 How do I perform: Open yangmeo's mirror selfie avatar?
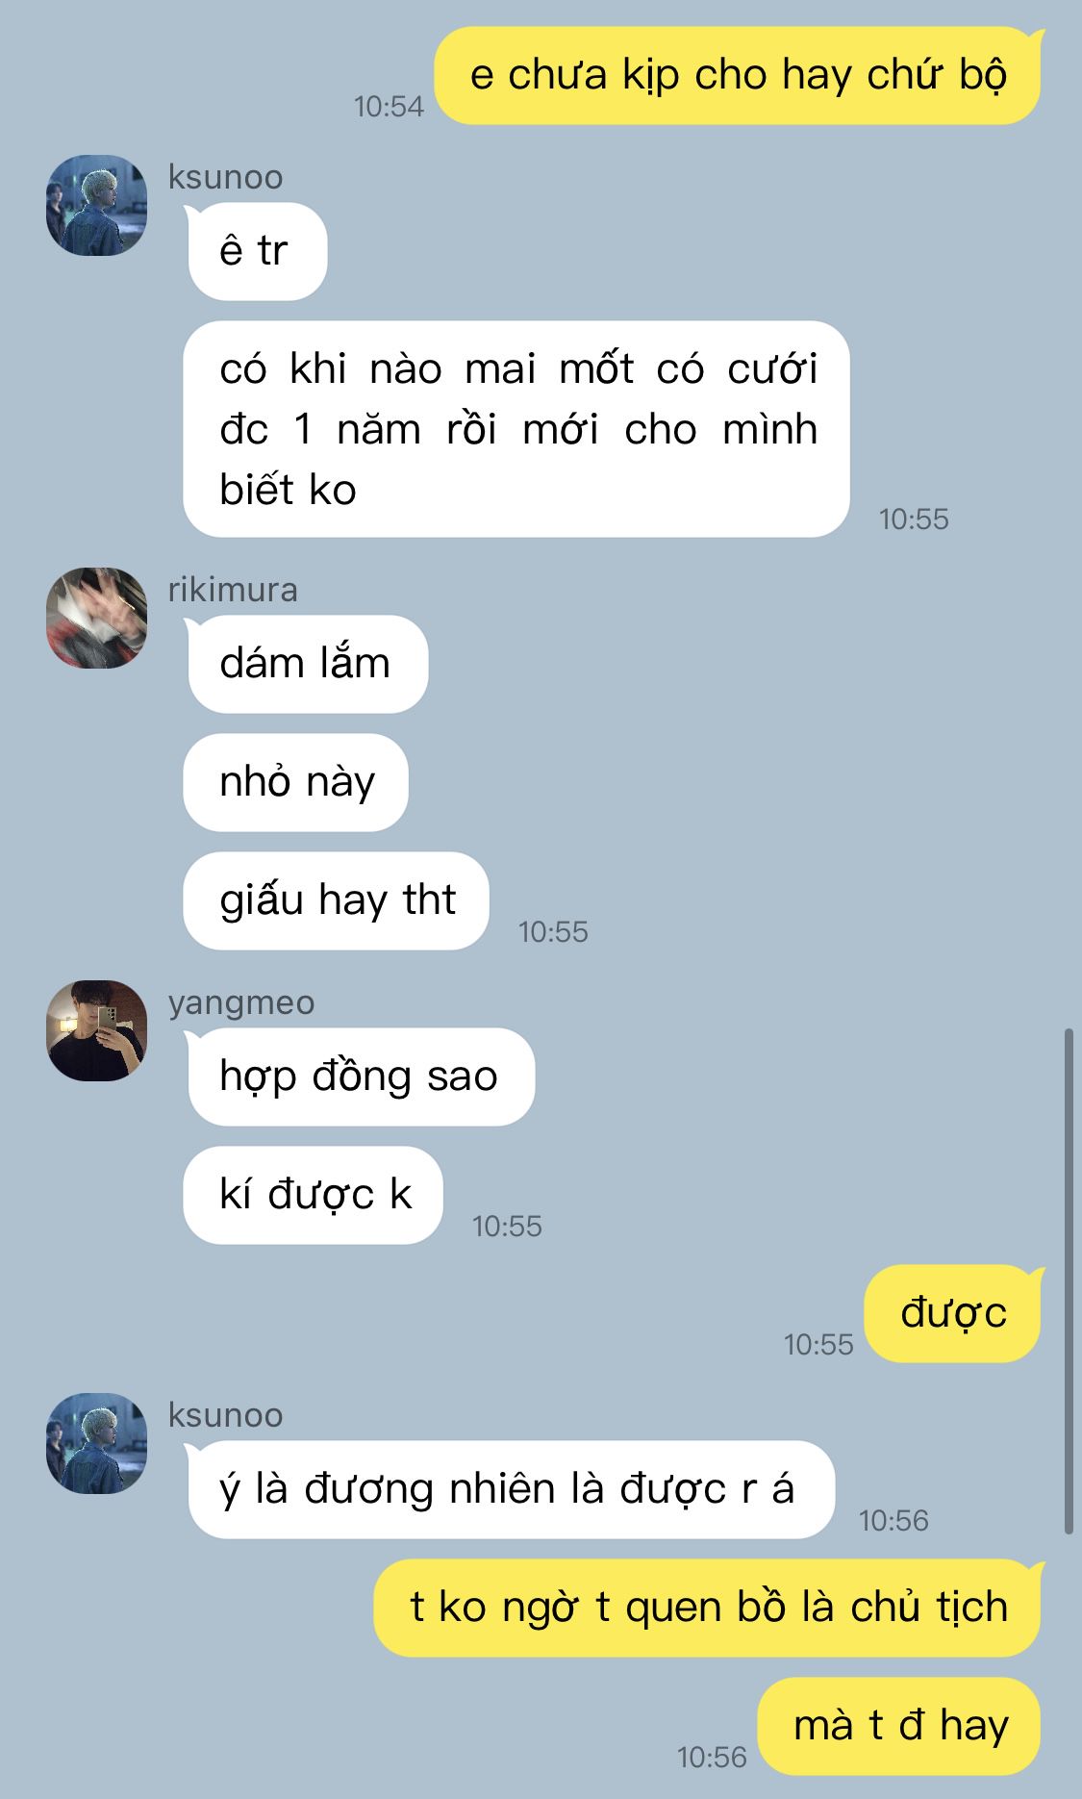(96, 1030)
